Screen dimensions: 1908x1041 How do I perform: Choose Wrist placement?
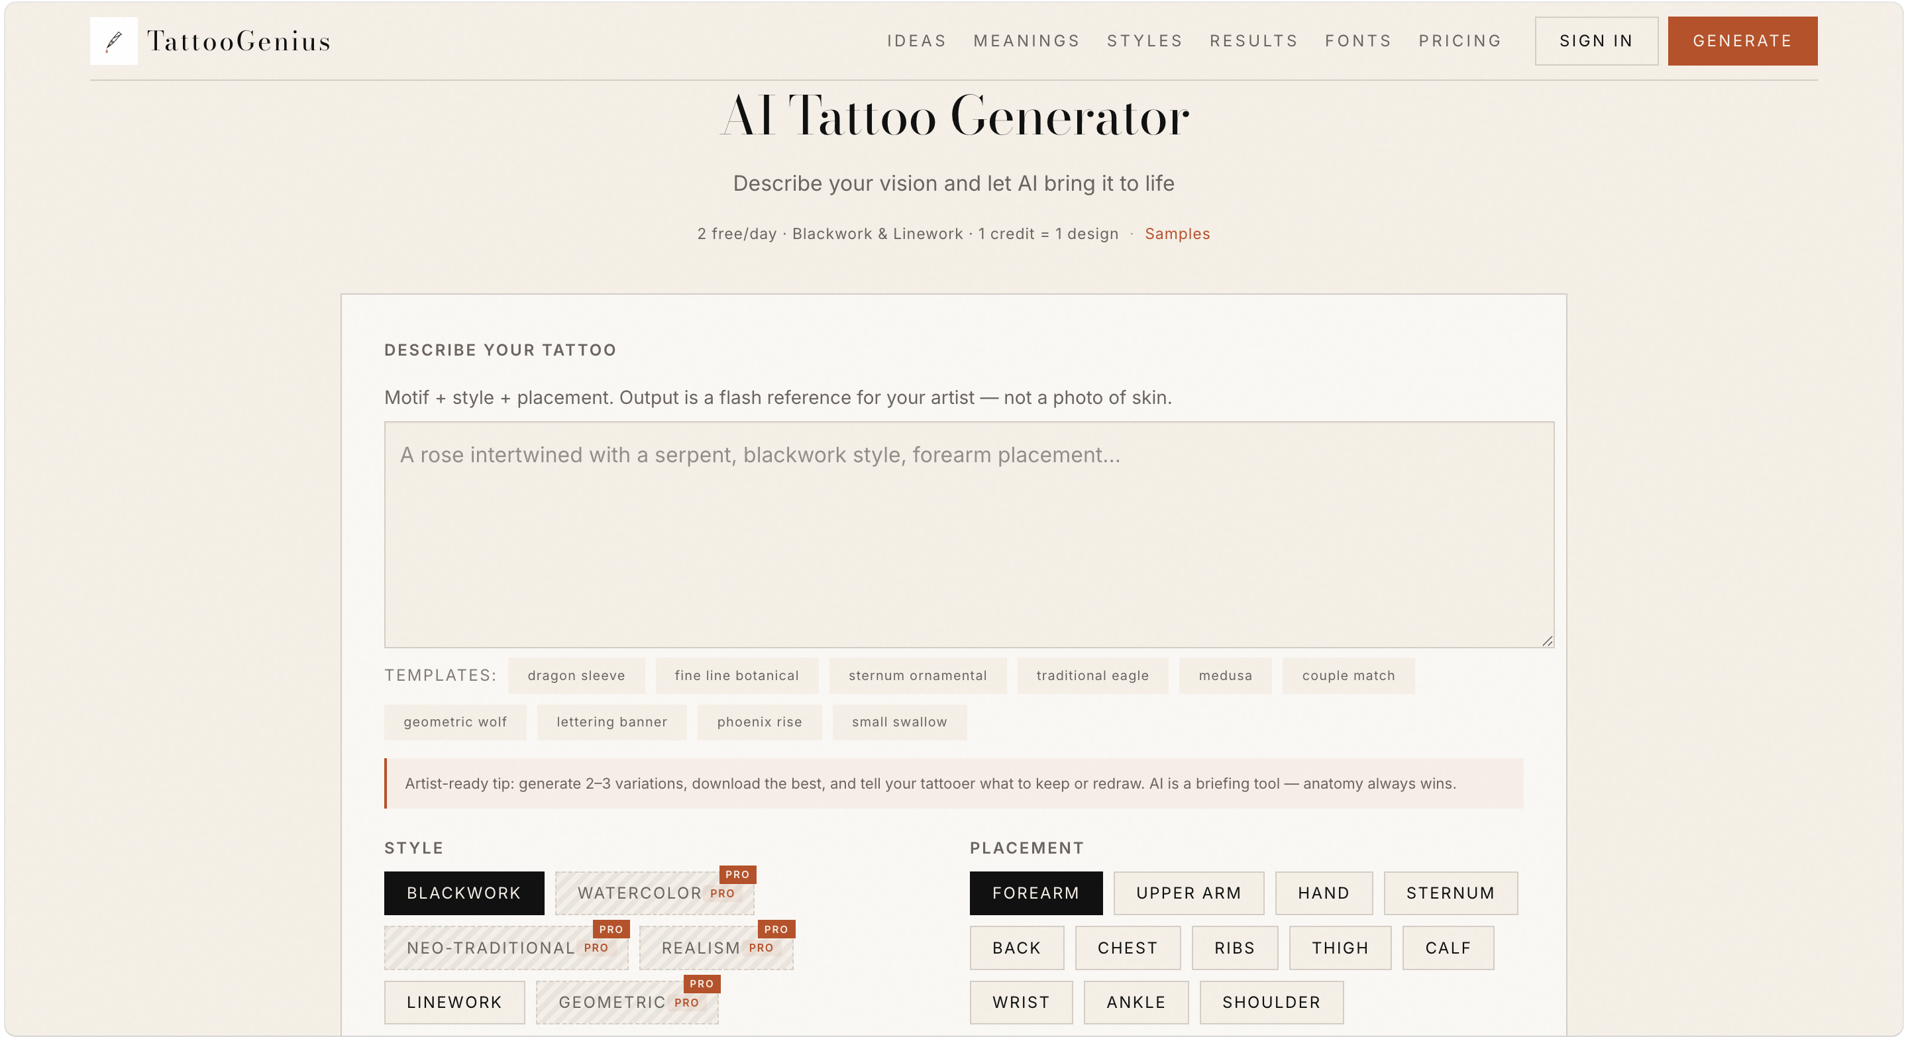[1021, 1003]
